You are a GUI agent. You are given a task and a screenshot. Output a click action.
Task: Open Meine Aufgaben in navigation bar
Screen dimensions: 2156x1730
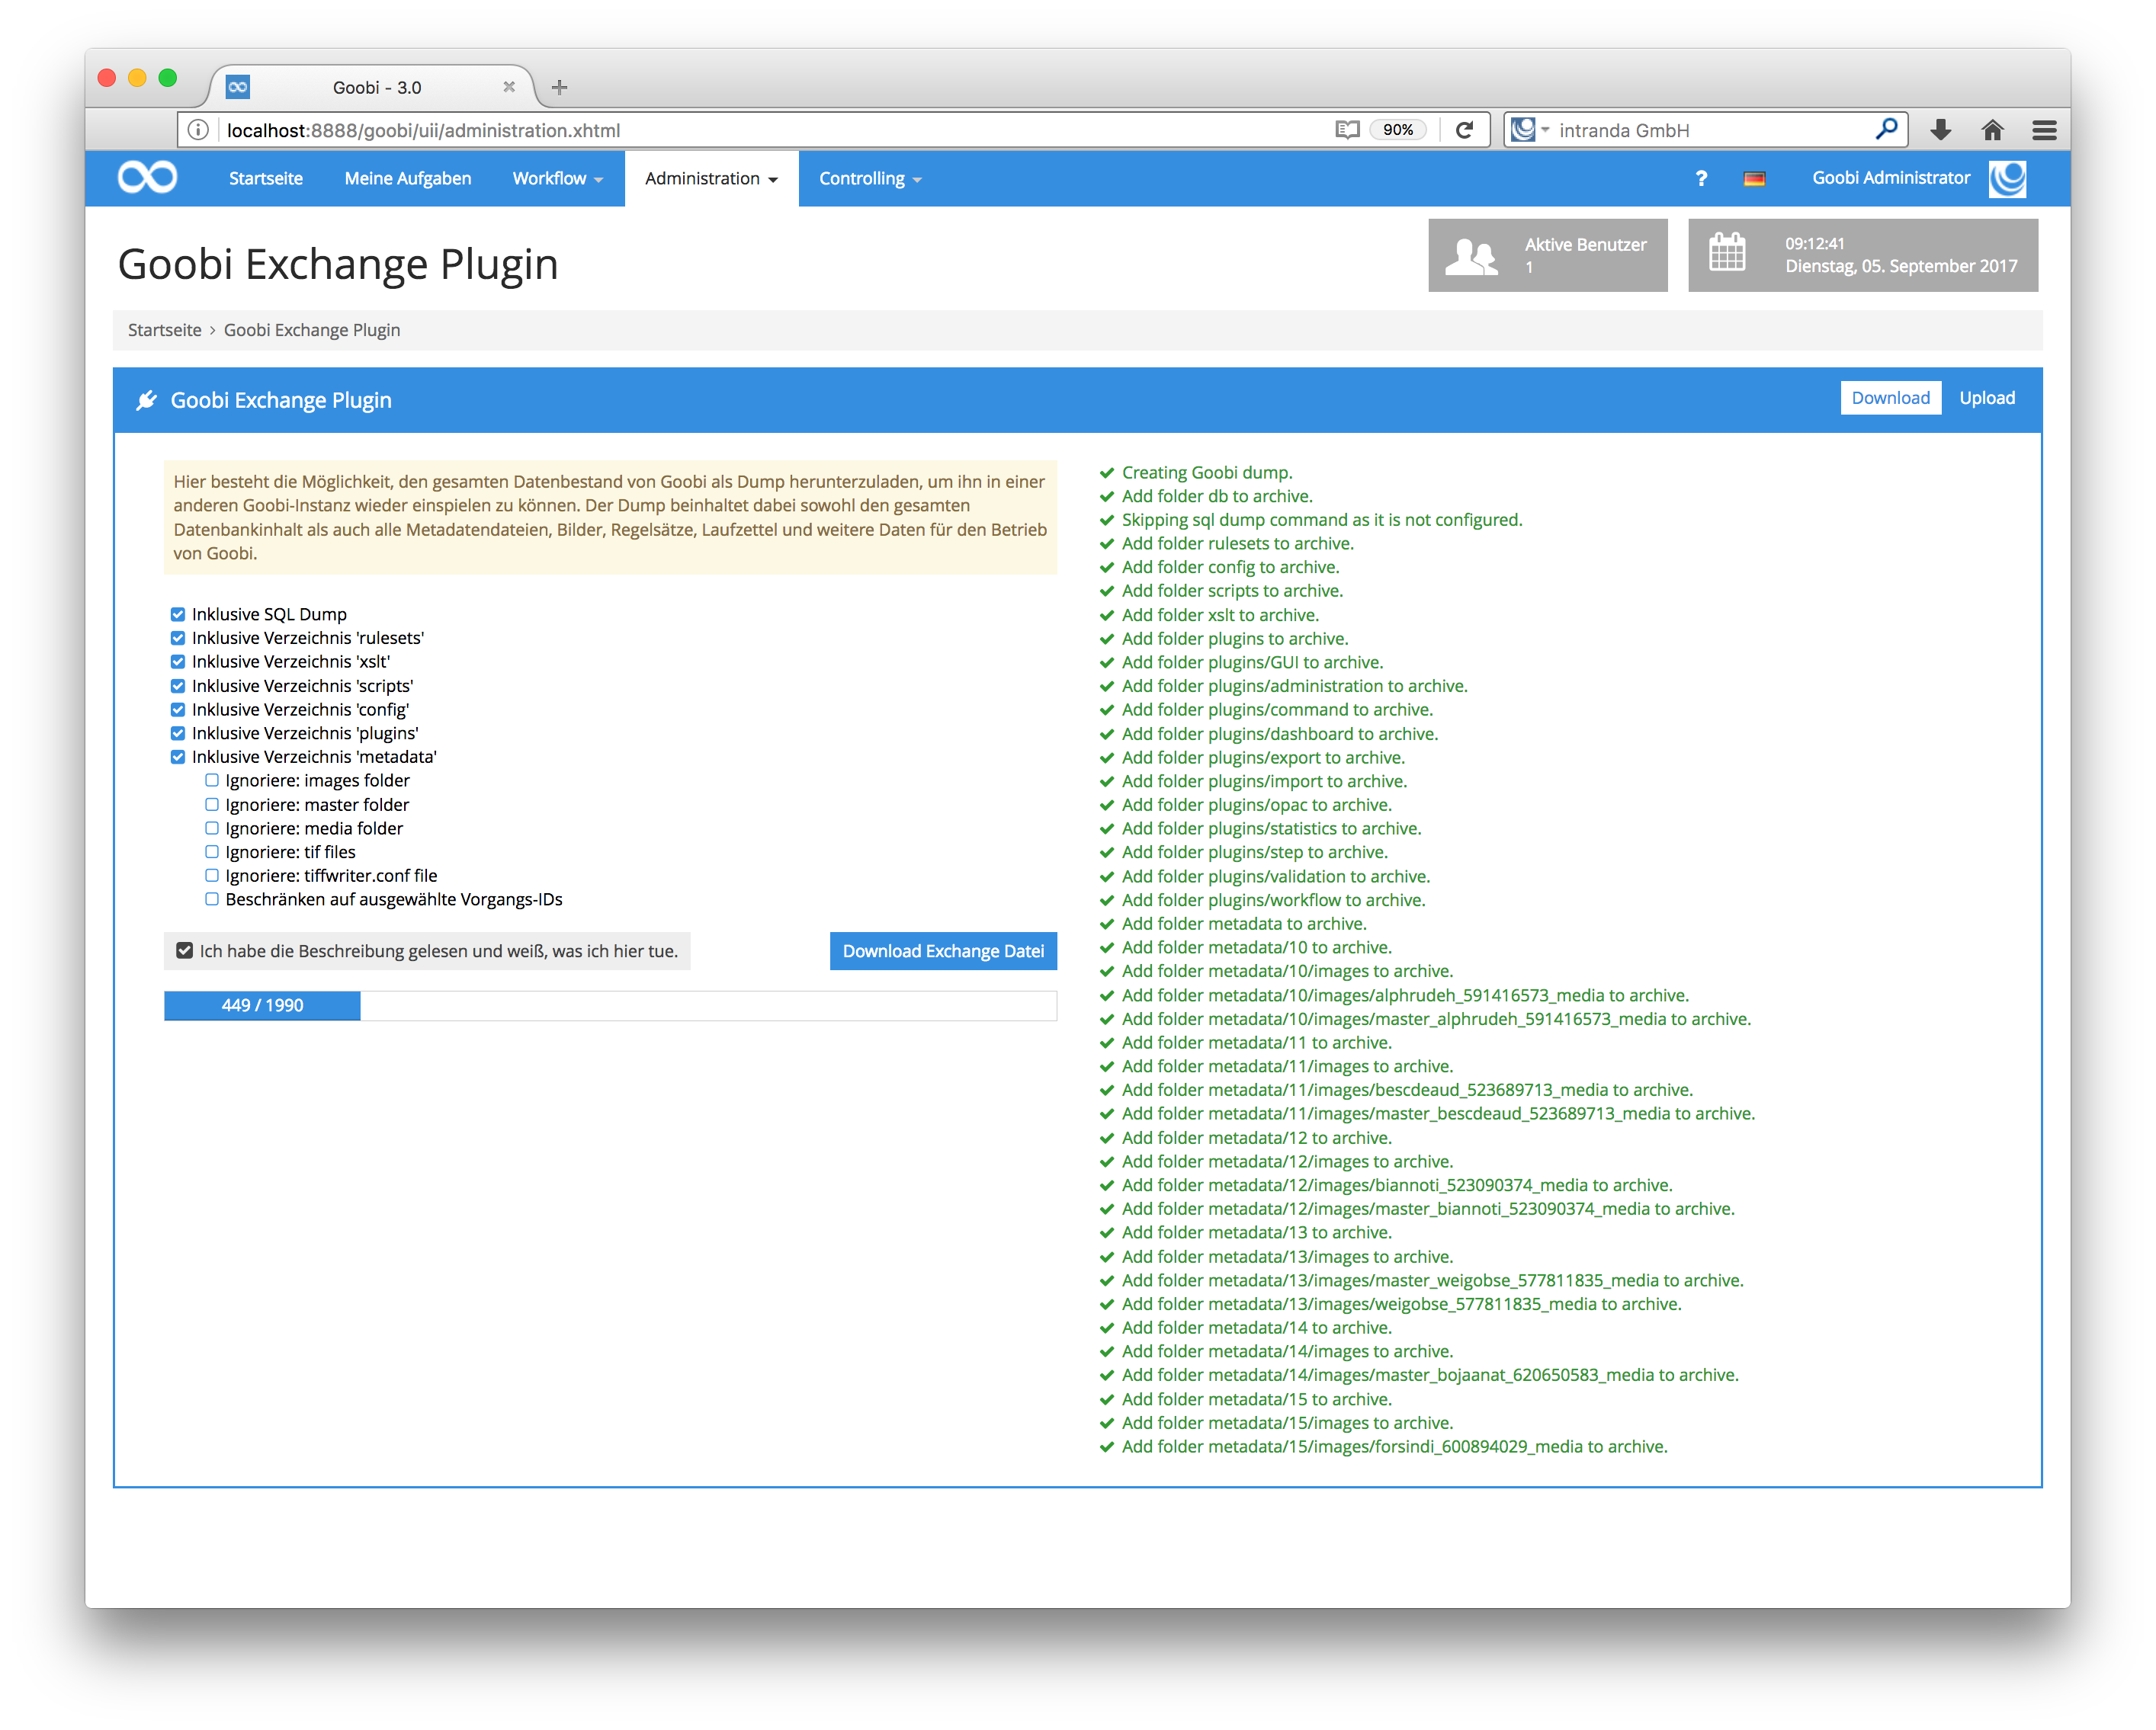click(x=408, y=179)
